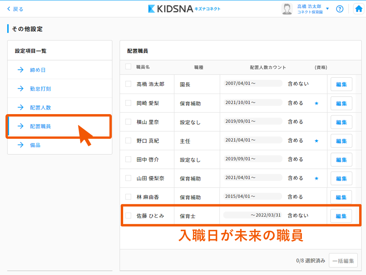Click the arrow icon beside 締め日
Screen dimensions: 366x275
(21, 70)
